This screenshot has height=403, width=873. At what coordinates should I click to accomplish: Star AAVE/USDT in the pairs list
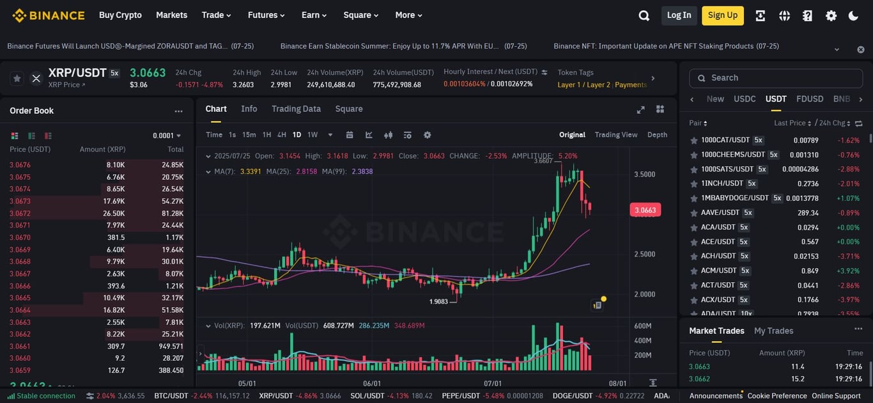point(694,212)
